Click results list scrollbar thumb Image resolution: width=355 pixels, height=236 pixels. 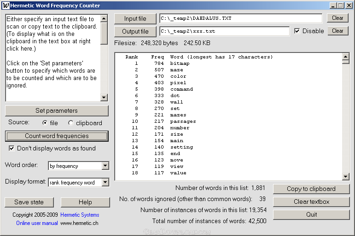[x=346, y=62]
